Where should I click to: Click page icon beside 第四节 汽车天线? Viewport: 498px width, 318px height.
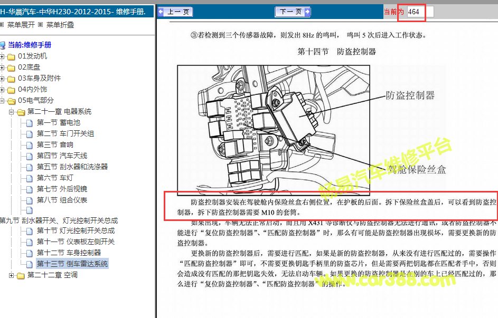point(29,156)
